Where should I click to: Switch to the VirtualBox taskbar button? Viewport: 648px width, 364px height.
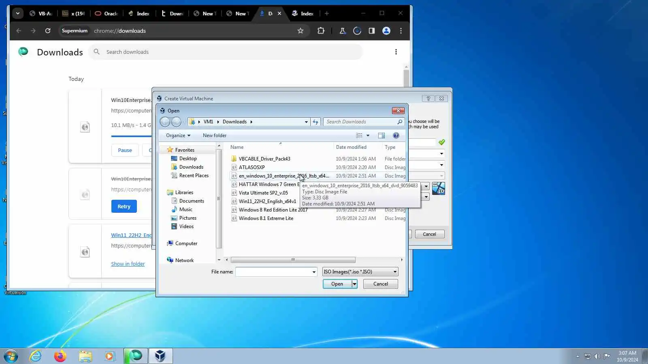[x=160, y=356]
